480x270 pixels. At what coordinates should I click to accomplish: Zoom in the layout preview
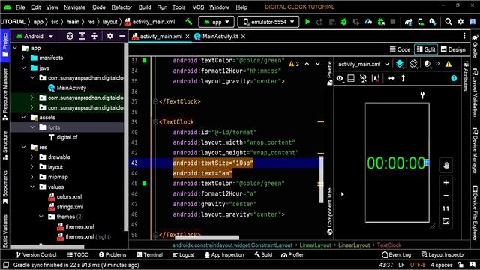tap(445, 183)
